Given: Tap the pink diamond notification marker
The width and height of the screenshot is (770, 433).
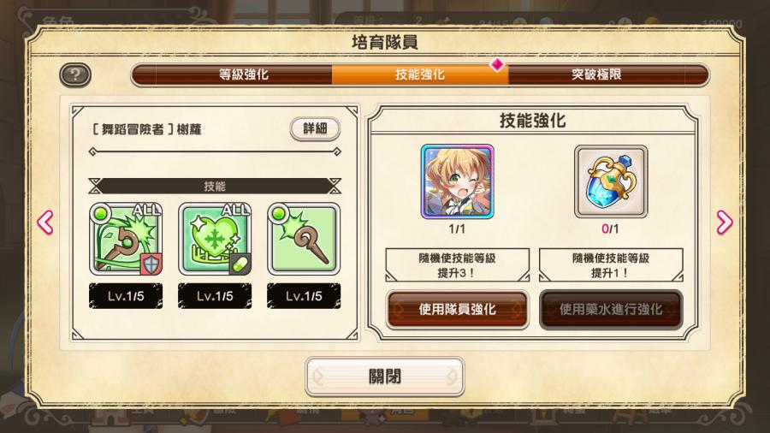Looking at the screenshot, I should [497, 64].
